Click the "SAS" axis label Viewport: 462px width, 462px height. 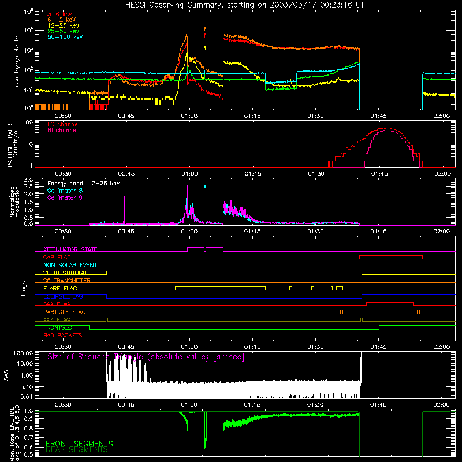point(6,376)
